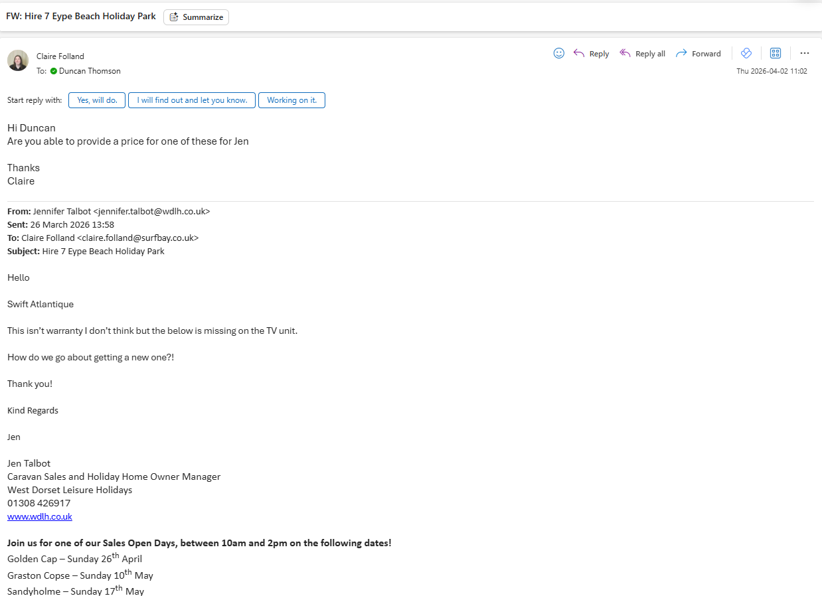
Task: Select the "Yes, will do." suggested reply
Action: [97, 100]
